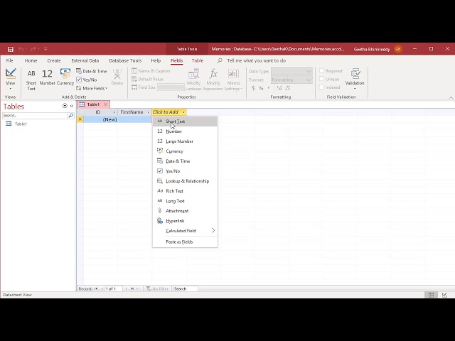Choose Hyperlink from the field menu
The height and width of the screenshot is (341, 455).
point(185,221)
